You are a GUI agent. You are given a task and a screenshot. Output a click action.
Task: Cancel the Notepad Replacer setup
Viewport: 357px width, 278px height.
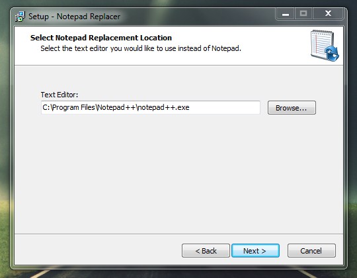pos(311,250)
